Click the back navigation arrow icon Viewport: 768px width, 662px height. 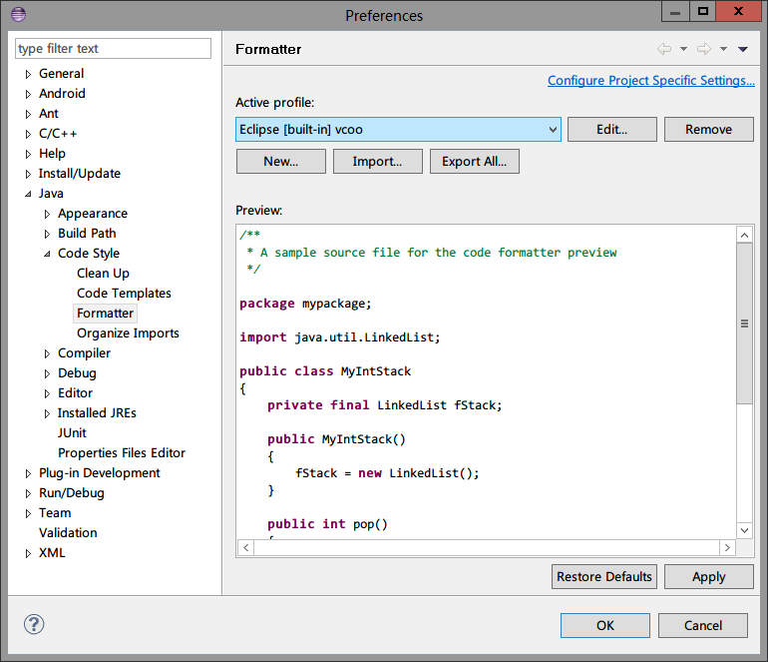pyautogui.click(x=664, y=49)
